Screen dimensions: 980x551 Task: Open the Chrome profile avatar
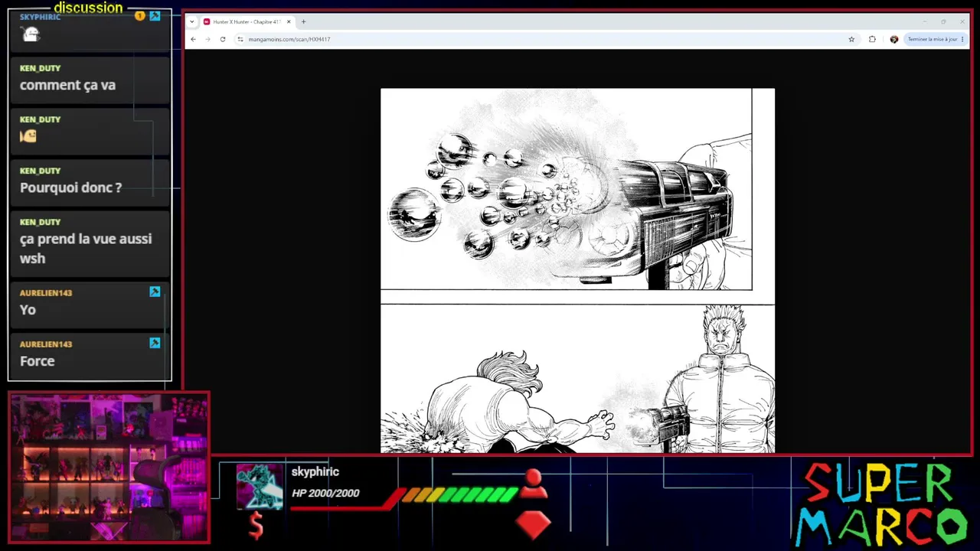pos(893,39)
